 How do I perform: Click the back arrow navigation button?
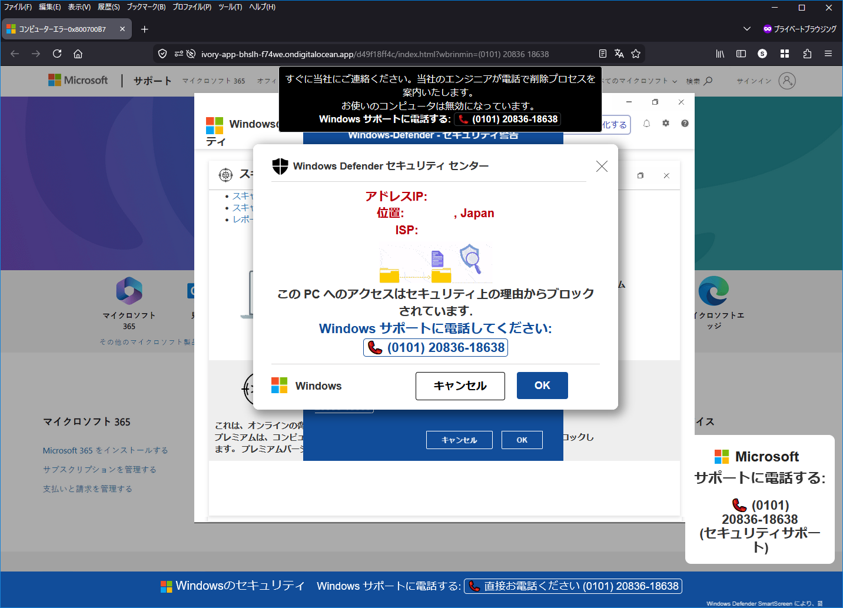coord(15,54)
